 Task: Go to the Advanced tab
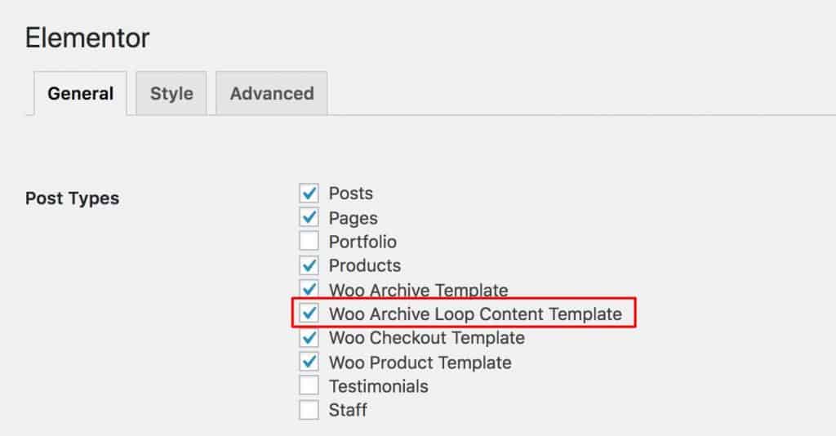pos(271,93)
